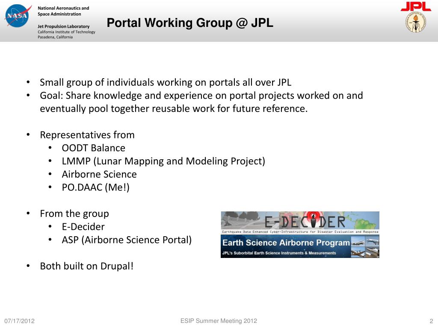
Task: Click the Airborne Science sub-bullet
Action: coord(99,174)
